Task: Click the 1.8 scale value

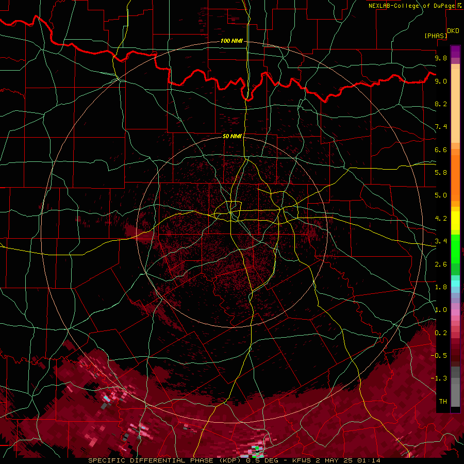Action: [x=441, y=287]
